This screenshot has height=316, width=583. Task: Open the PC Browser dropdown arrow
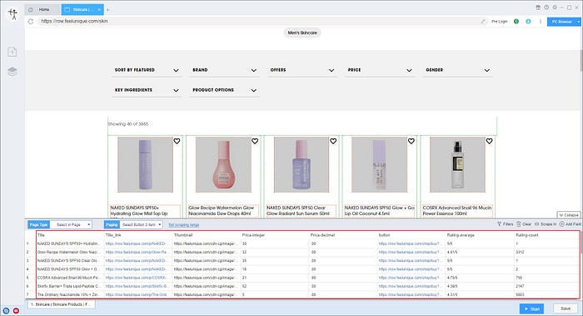579,22
